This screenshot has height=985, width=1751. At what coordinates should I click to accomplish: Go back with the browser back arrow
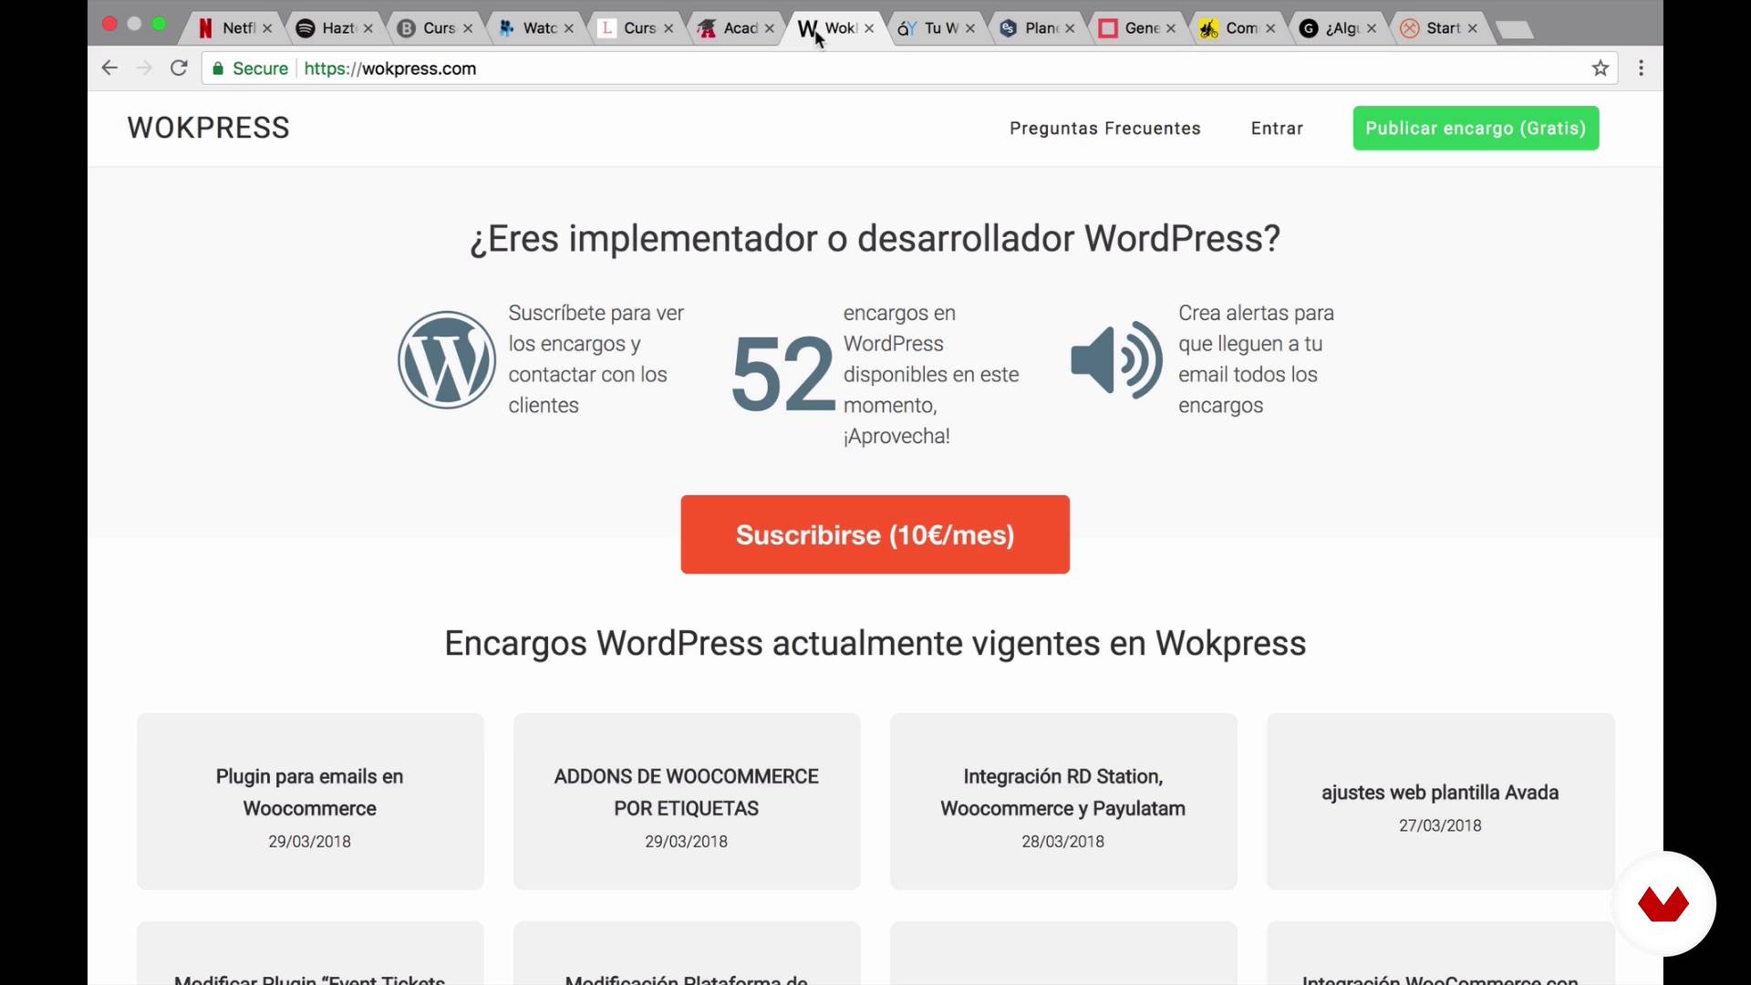point(109,68)
